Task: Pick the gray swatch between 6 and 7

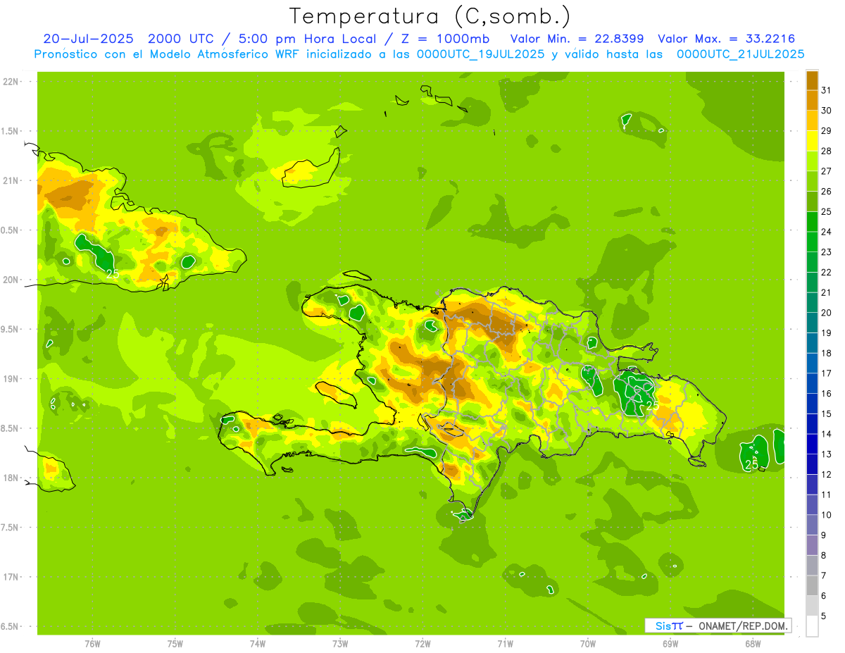Action: point(812,585)
